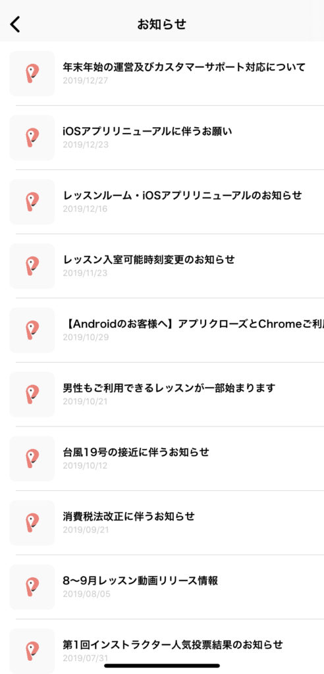324x674 pixels.
Task: Tap the logo icon beside レッスンルーム notice
Action: click(32, 201)
